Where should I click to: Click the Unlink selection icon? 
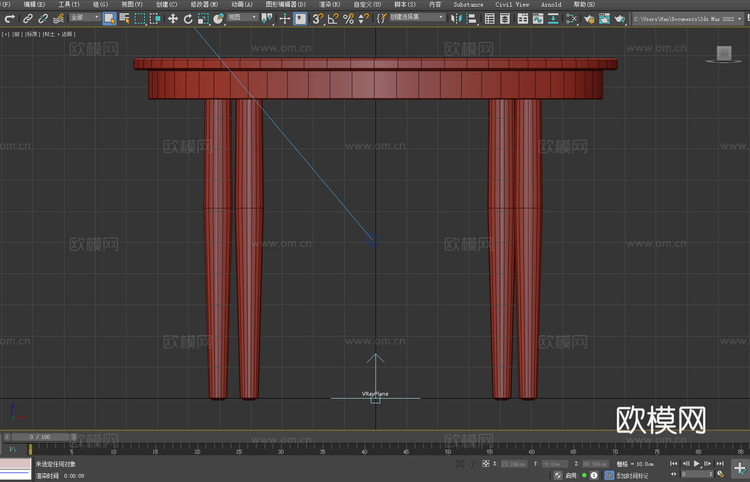coord(43,18)
